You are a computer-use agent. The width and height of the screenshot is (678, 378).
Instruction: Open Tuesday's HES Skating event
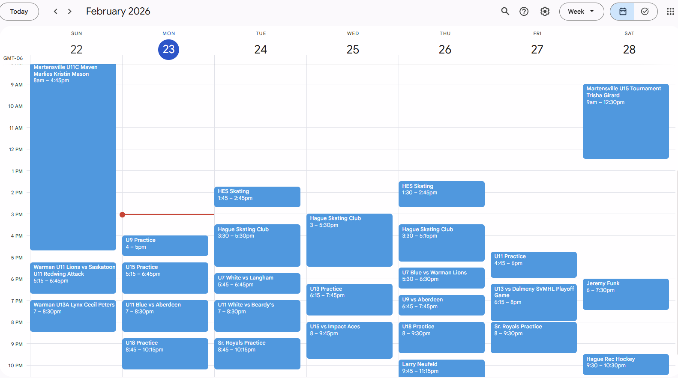point(257,196)
